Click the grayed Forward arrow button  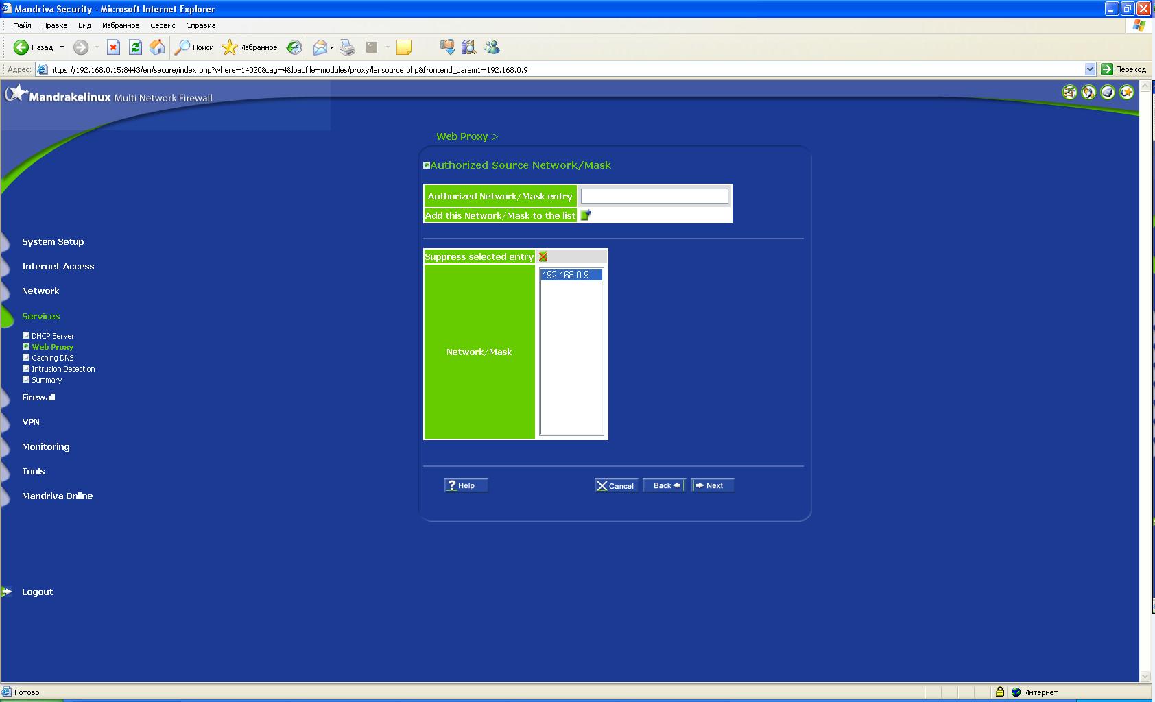tap(81, 47)
